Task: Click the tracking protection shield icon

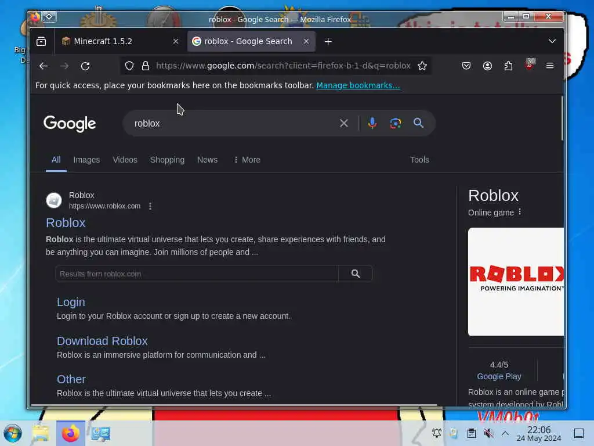Action: (x=129, y=66)
